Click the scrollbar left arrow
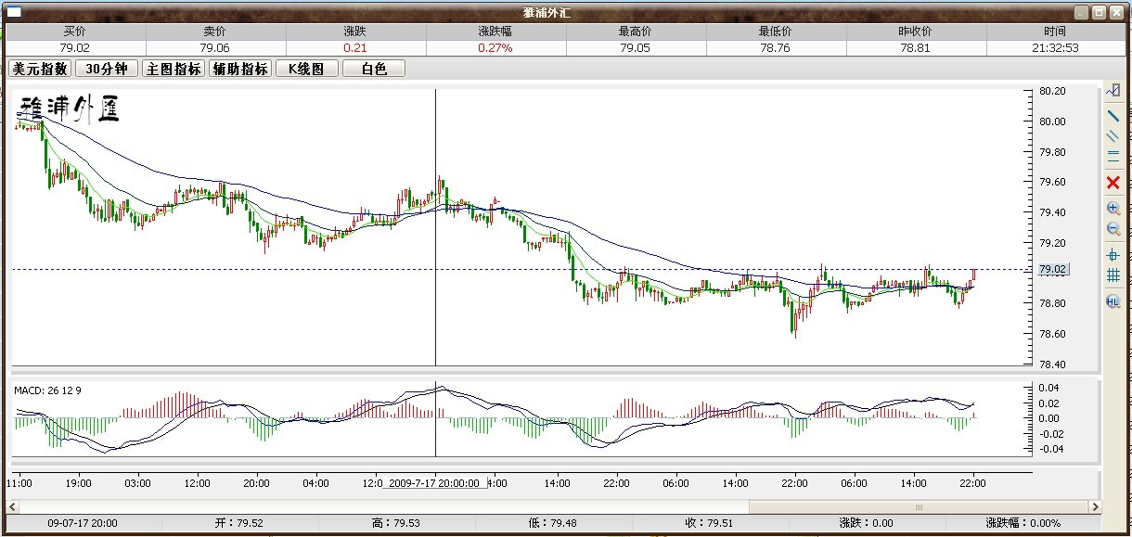Viewport: 1132px width, 537px height. click(x=13, y=507)
